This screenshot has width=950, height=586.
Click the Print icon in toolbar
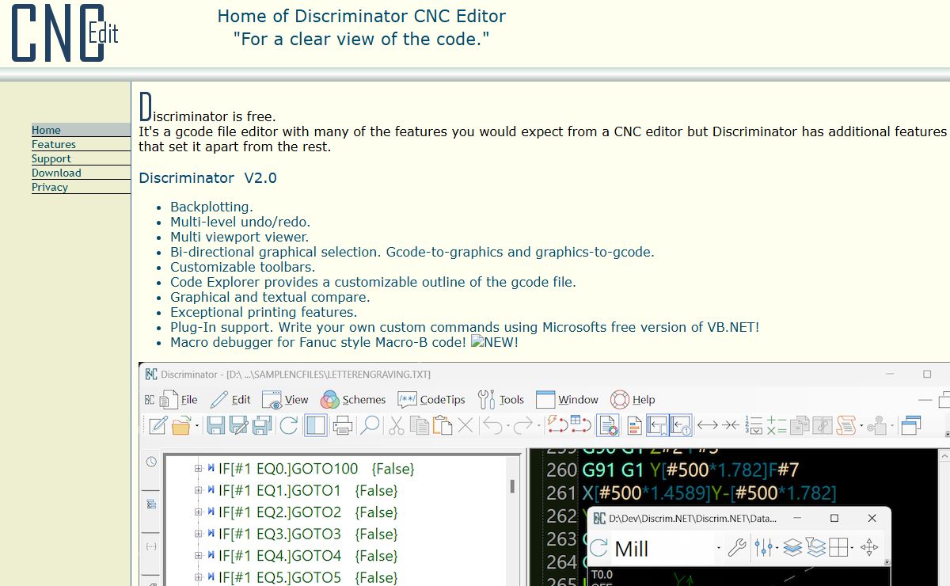point(343,425)
